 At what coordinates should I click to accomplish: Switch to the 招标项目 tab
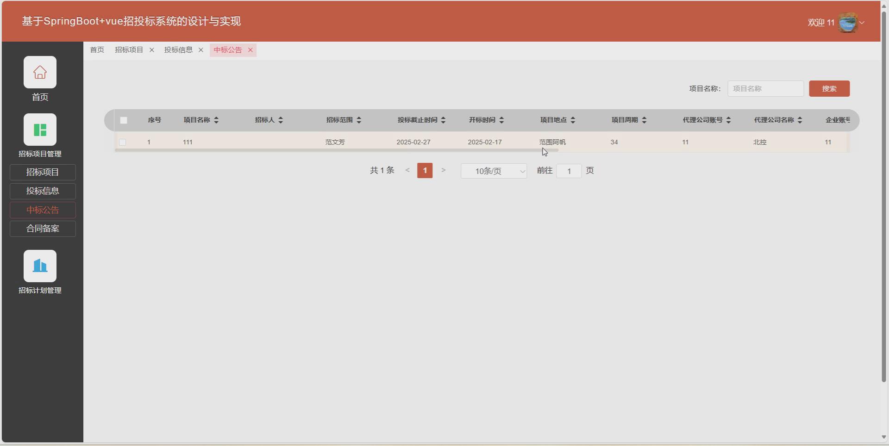click(x=128, y=50)
